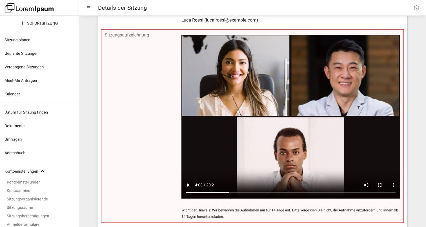Click the Lorem Ipsum logo

pos(29,8)
